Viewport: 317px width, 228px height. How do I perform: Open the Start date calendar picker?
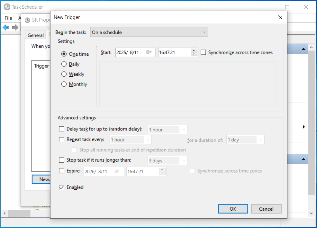(149, 52)
